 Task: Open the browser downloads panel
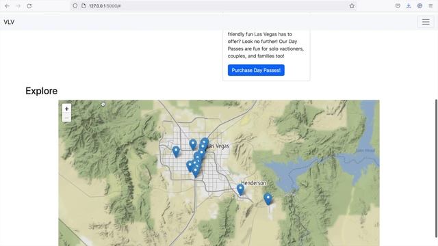(x=409, y=6)
